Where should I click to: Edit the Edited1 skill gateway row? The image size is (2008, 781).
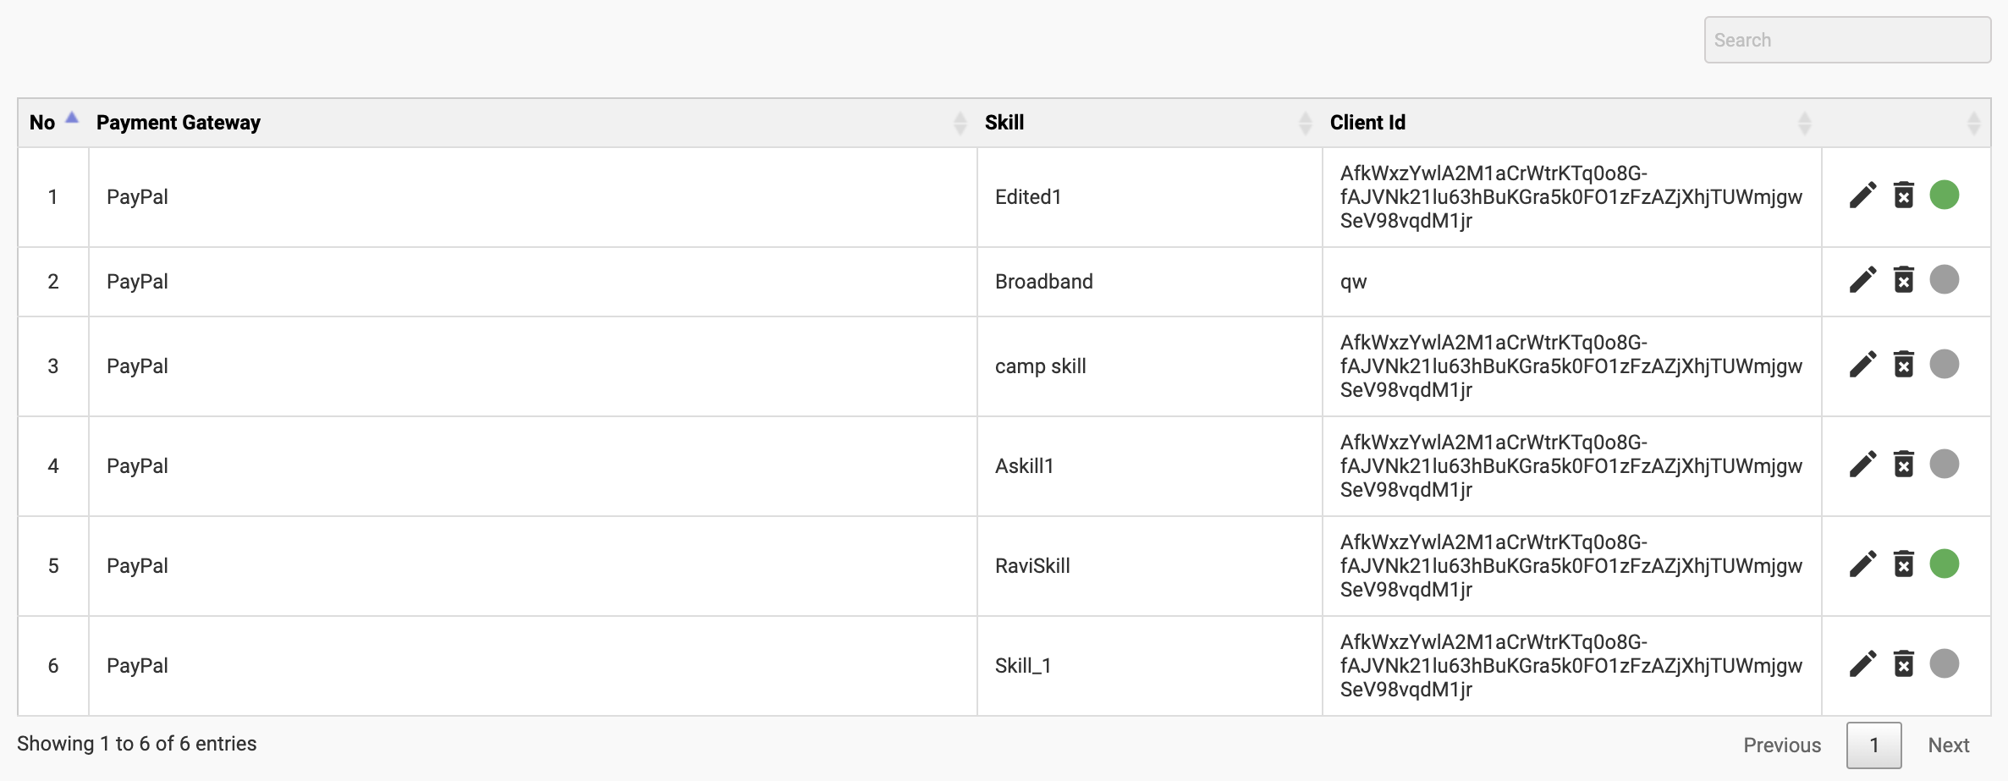coord(1862,195)
